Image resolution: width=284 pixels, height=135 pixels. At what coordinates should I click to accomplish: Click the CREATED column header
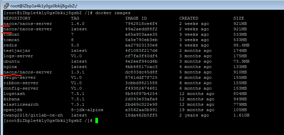coord(189,18)
